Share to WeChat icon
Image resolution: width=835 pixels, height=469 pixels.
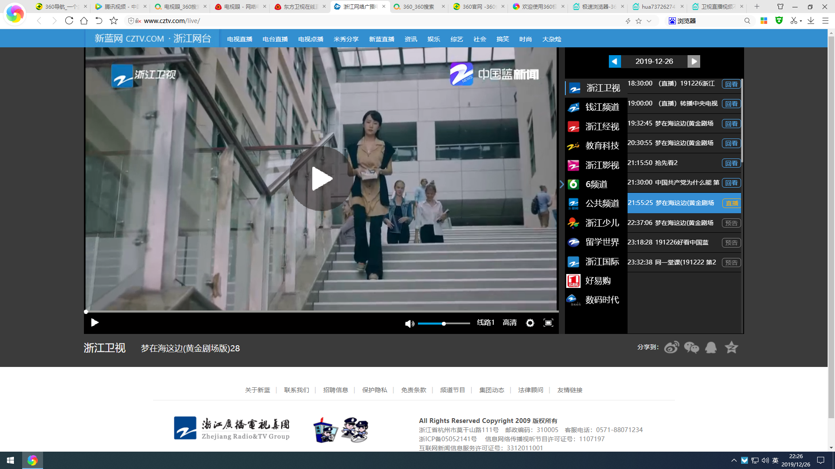click(691, 347)
